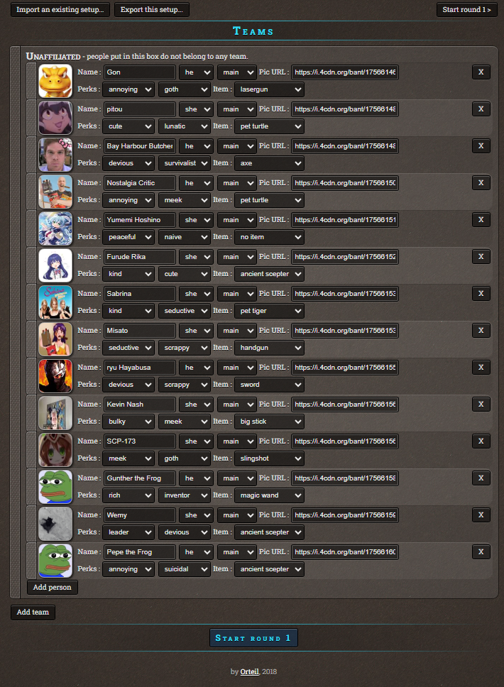Screen dimensions: 504x687
Task: Click the large Start Round 1 button
Action: click(253, 638)
